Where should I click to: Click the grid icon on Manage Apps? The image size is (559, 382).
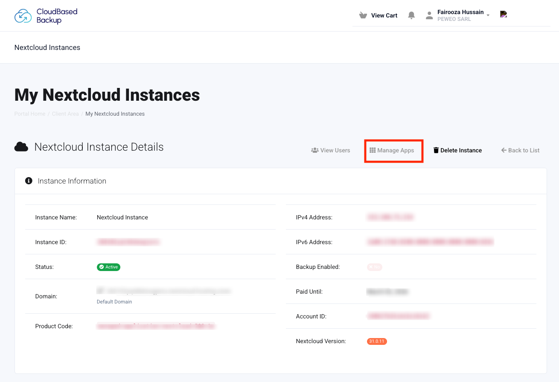pyautogui.click(x=373, y=150)
